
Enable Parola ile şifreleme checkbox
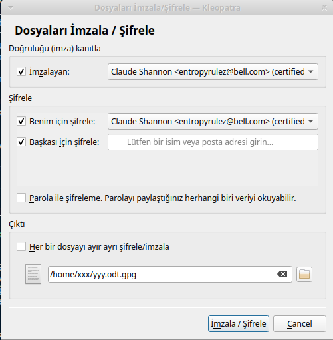[x=21, y=198]
